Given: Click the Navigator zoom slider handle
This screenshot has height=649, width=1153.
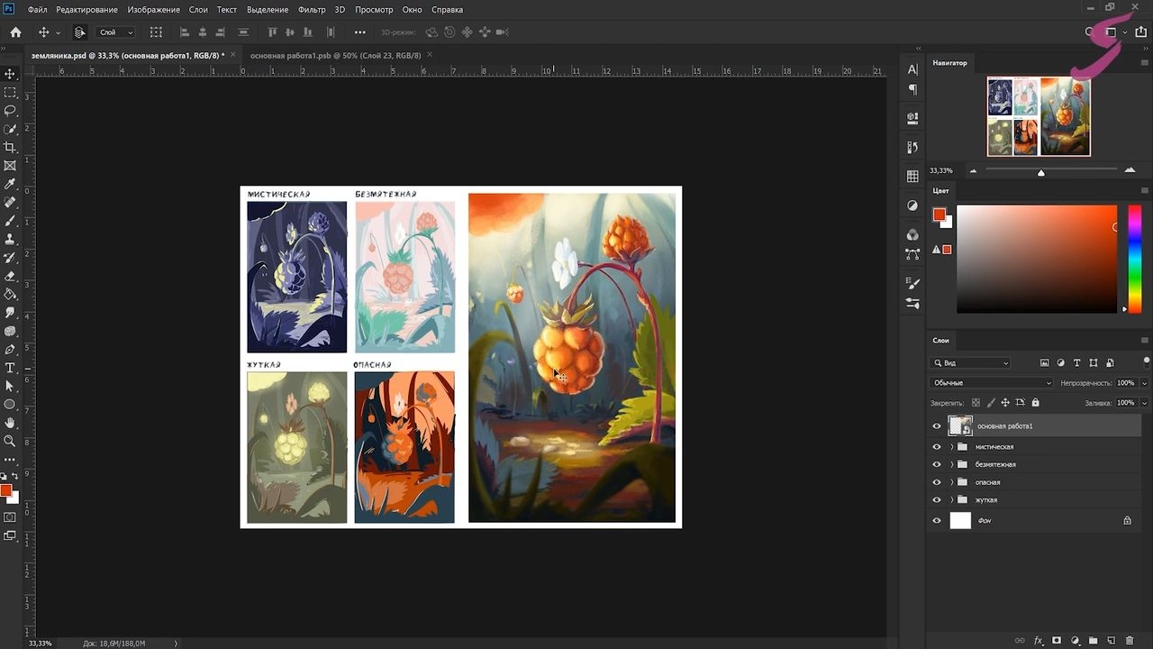Looking at the screenshot, I should coord(1041,172).
